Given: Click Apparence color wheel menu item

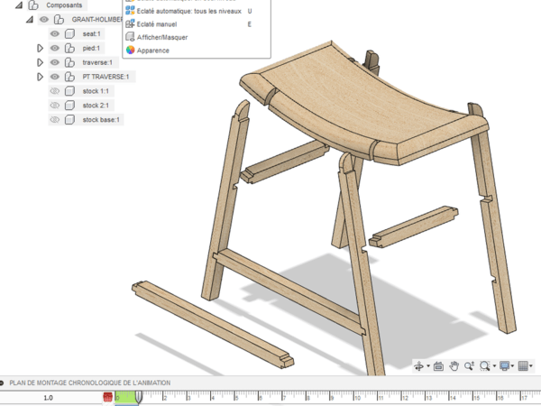Looking at the screenshot, I should 152,51.
